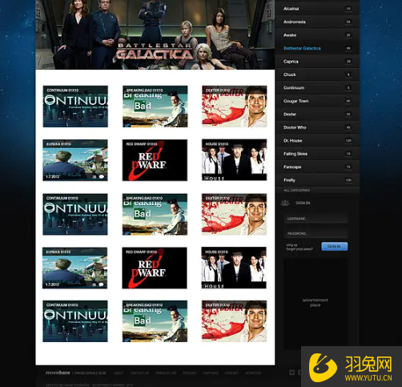Screen dimensions: 402x387
Task: Open Dexter 01x10 thumbnail in top row
Action: 235,107
